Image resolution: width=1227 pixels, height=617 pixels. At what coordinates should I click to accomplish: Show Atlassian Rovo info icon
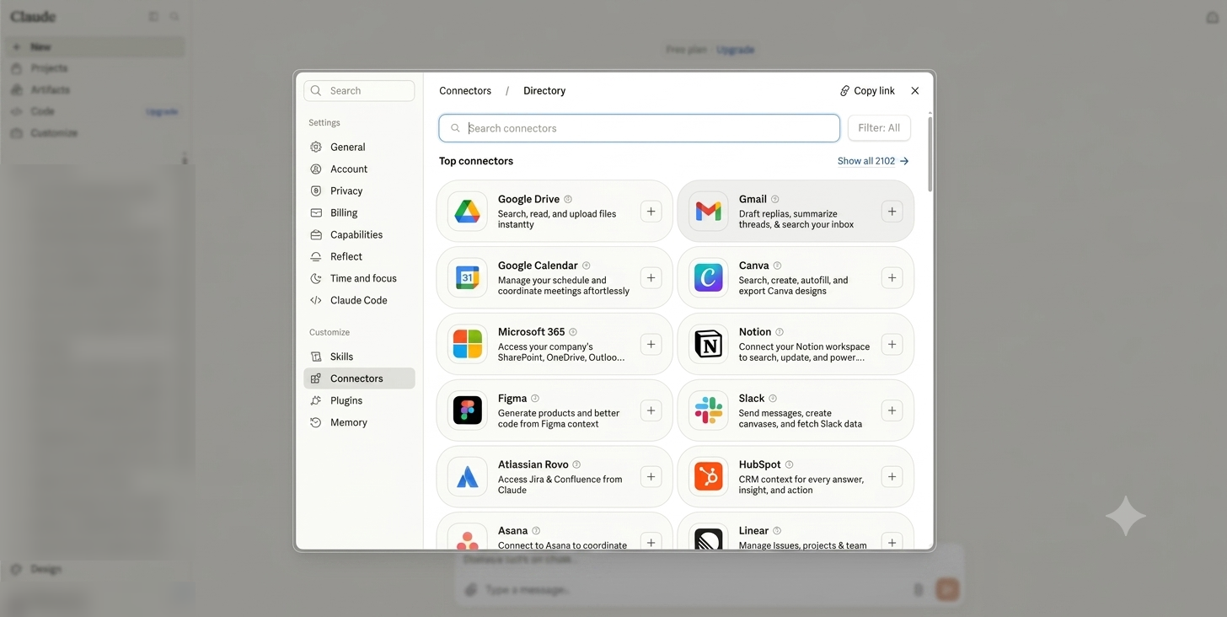tap(576, 464)
